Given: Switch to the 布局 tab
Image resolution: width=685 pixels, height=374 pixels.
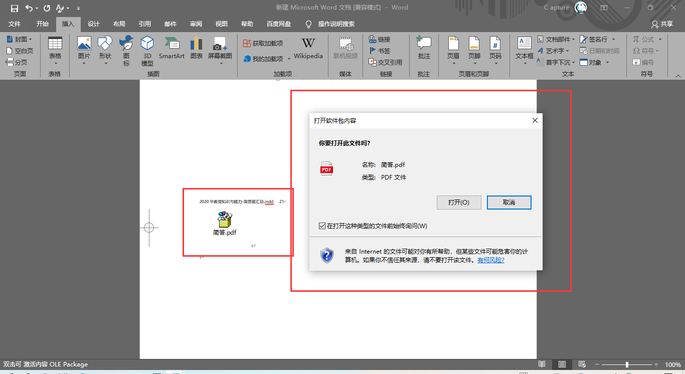Looking at the screenshot, I should pyautogui.click(x=119, y=24).
